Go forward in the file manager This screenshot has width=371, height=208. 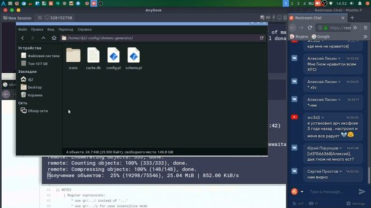click(x=32, y=38)
